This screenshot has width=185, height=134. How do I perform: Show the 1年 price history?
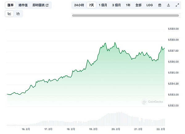tap(128, 5)
